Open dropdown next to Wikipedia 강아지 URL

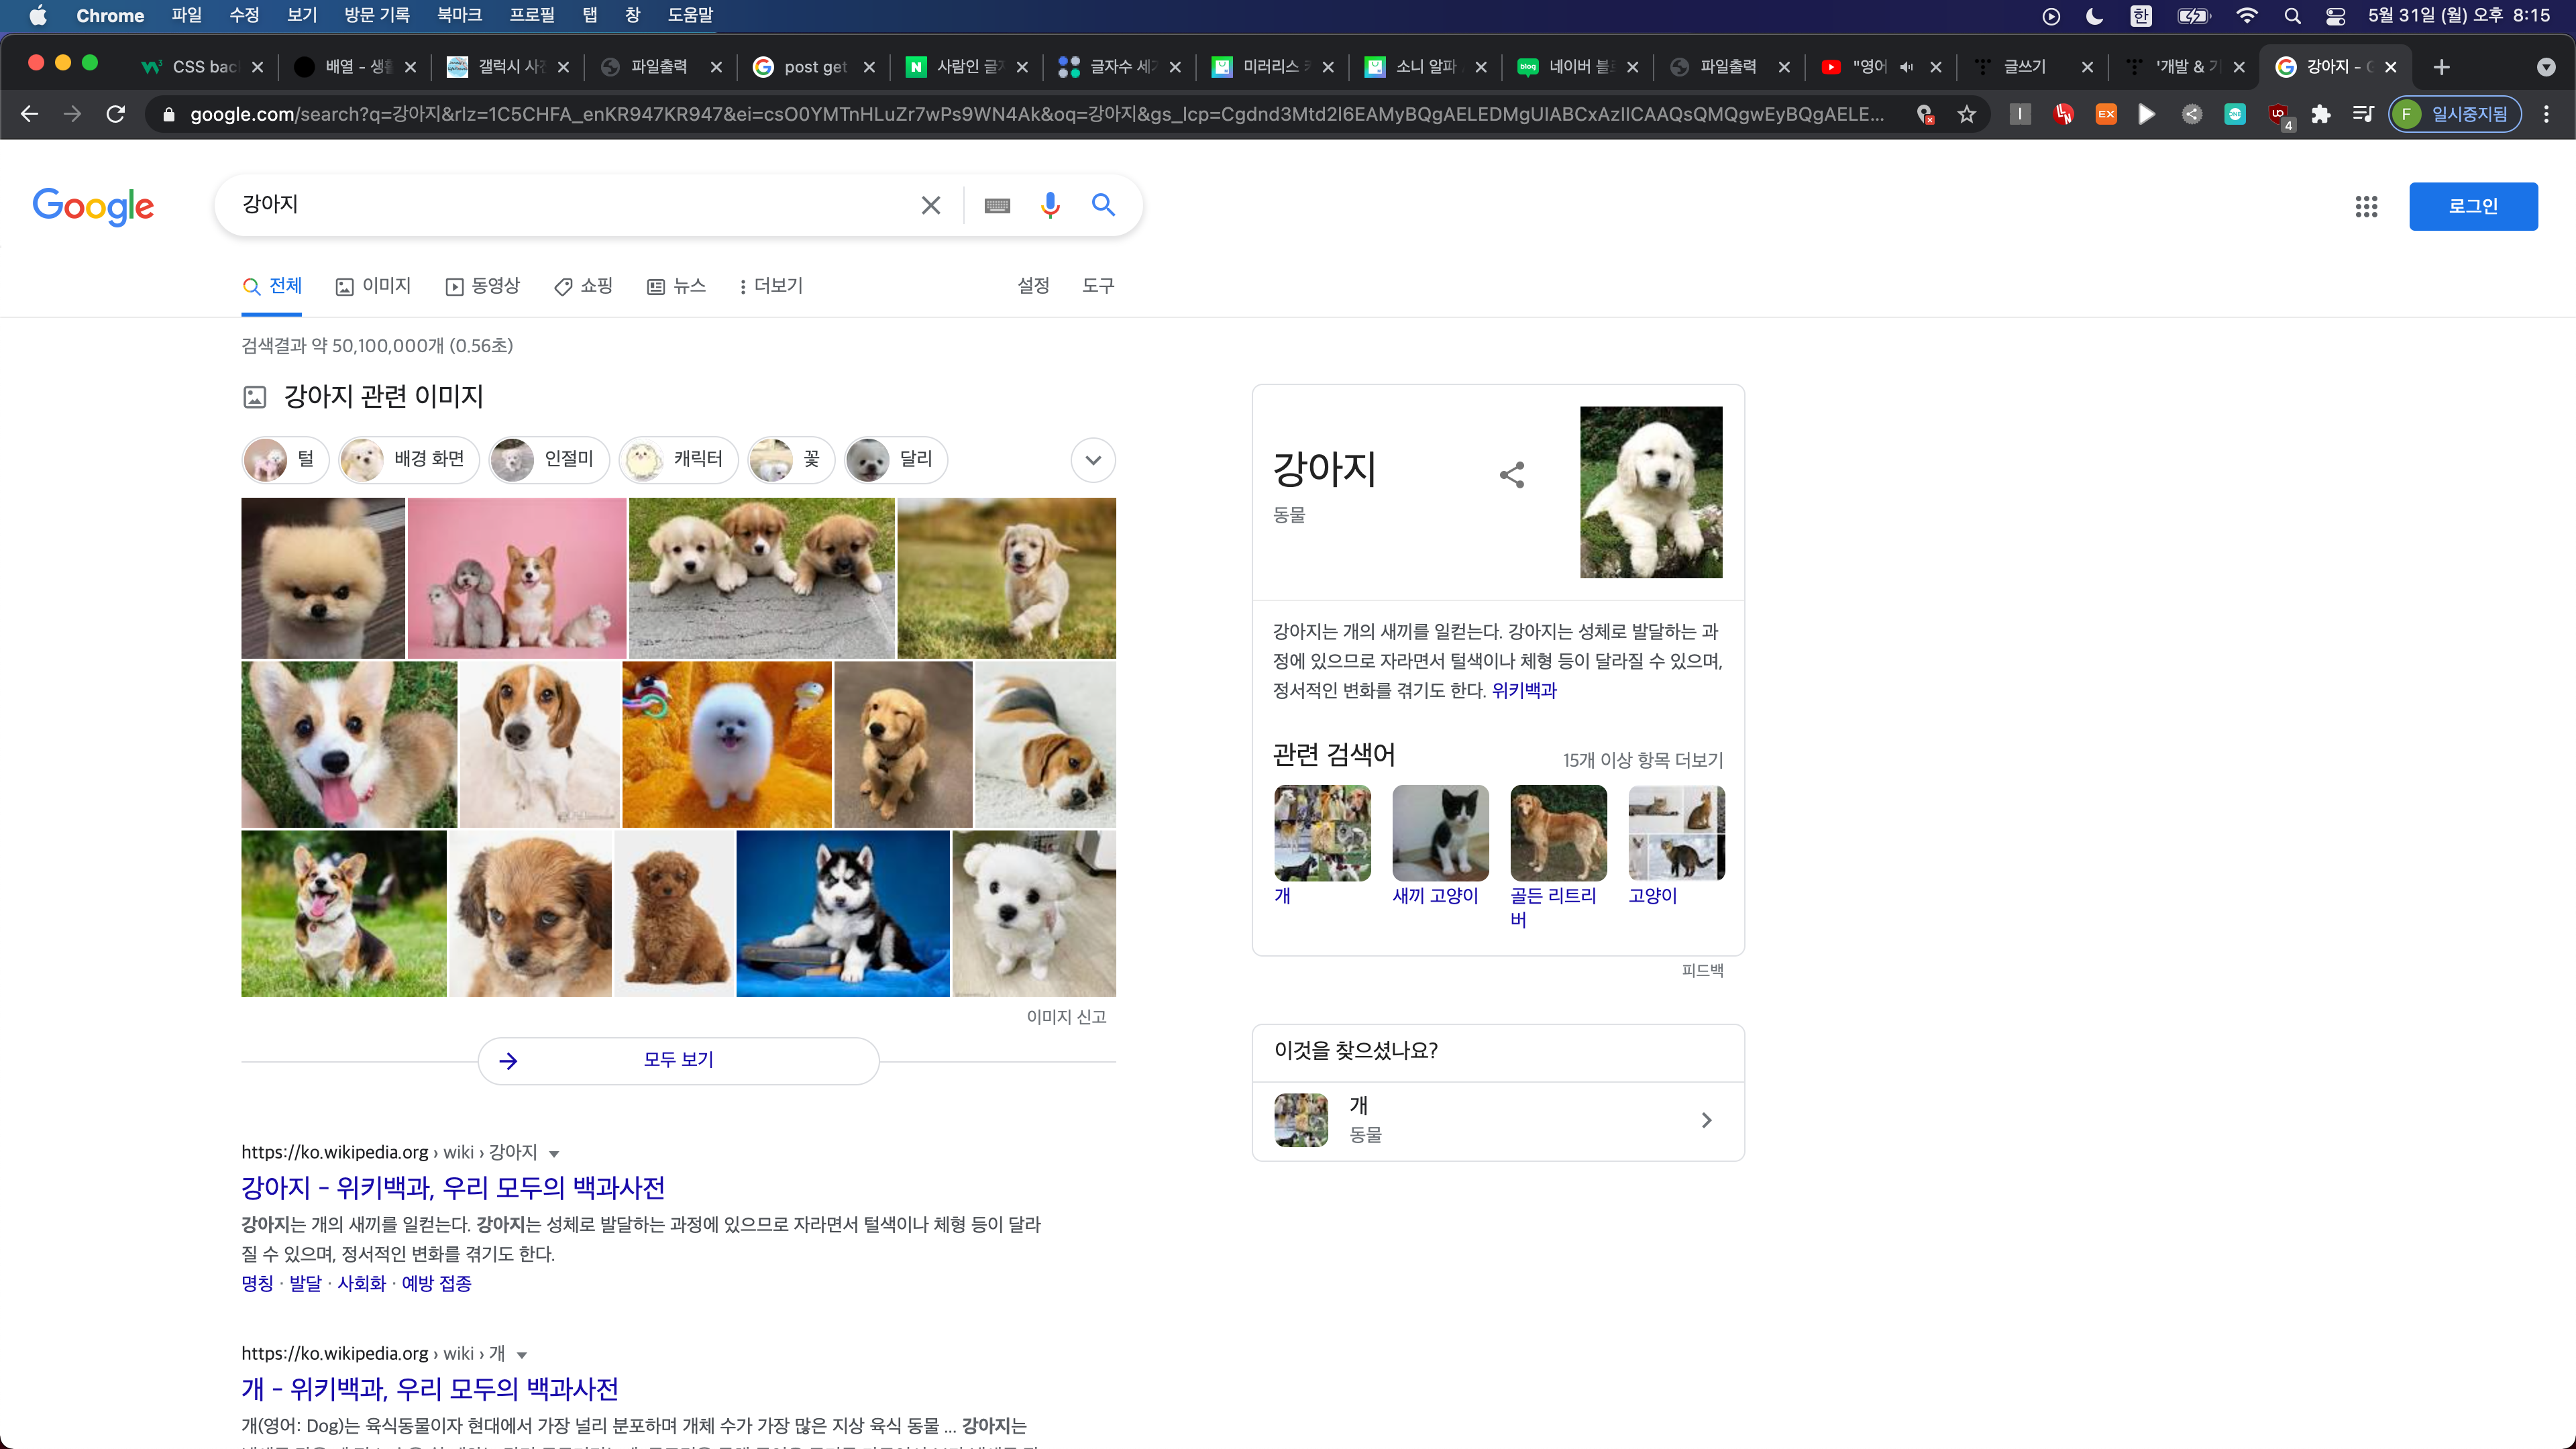554,1154
